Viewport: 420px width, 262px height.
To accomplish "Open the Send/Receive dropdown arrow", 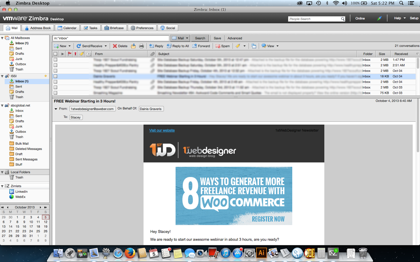I will 106,46.
